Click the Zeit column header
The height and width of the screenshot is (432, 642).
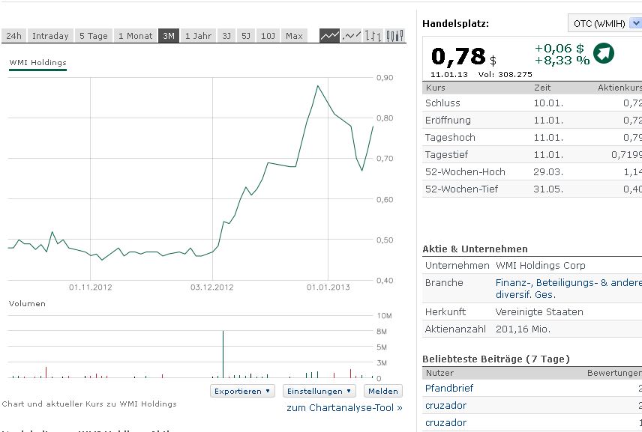click(542, 88)
